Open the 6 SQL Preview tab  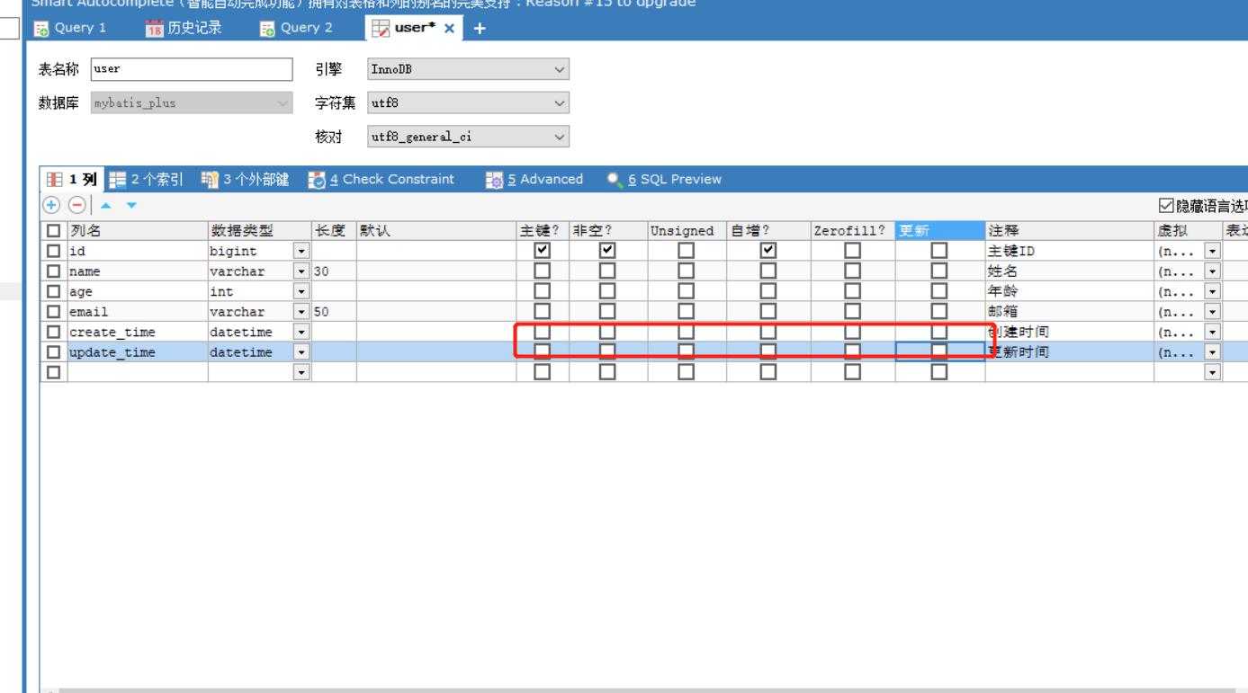click(x=663, y=179)
